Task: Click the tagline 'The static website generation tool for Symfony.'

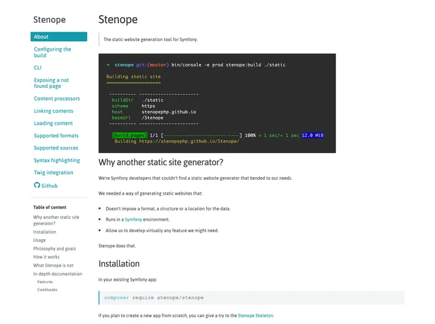Action: 150,39
